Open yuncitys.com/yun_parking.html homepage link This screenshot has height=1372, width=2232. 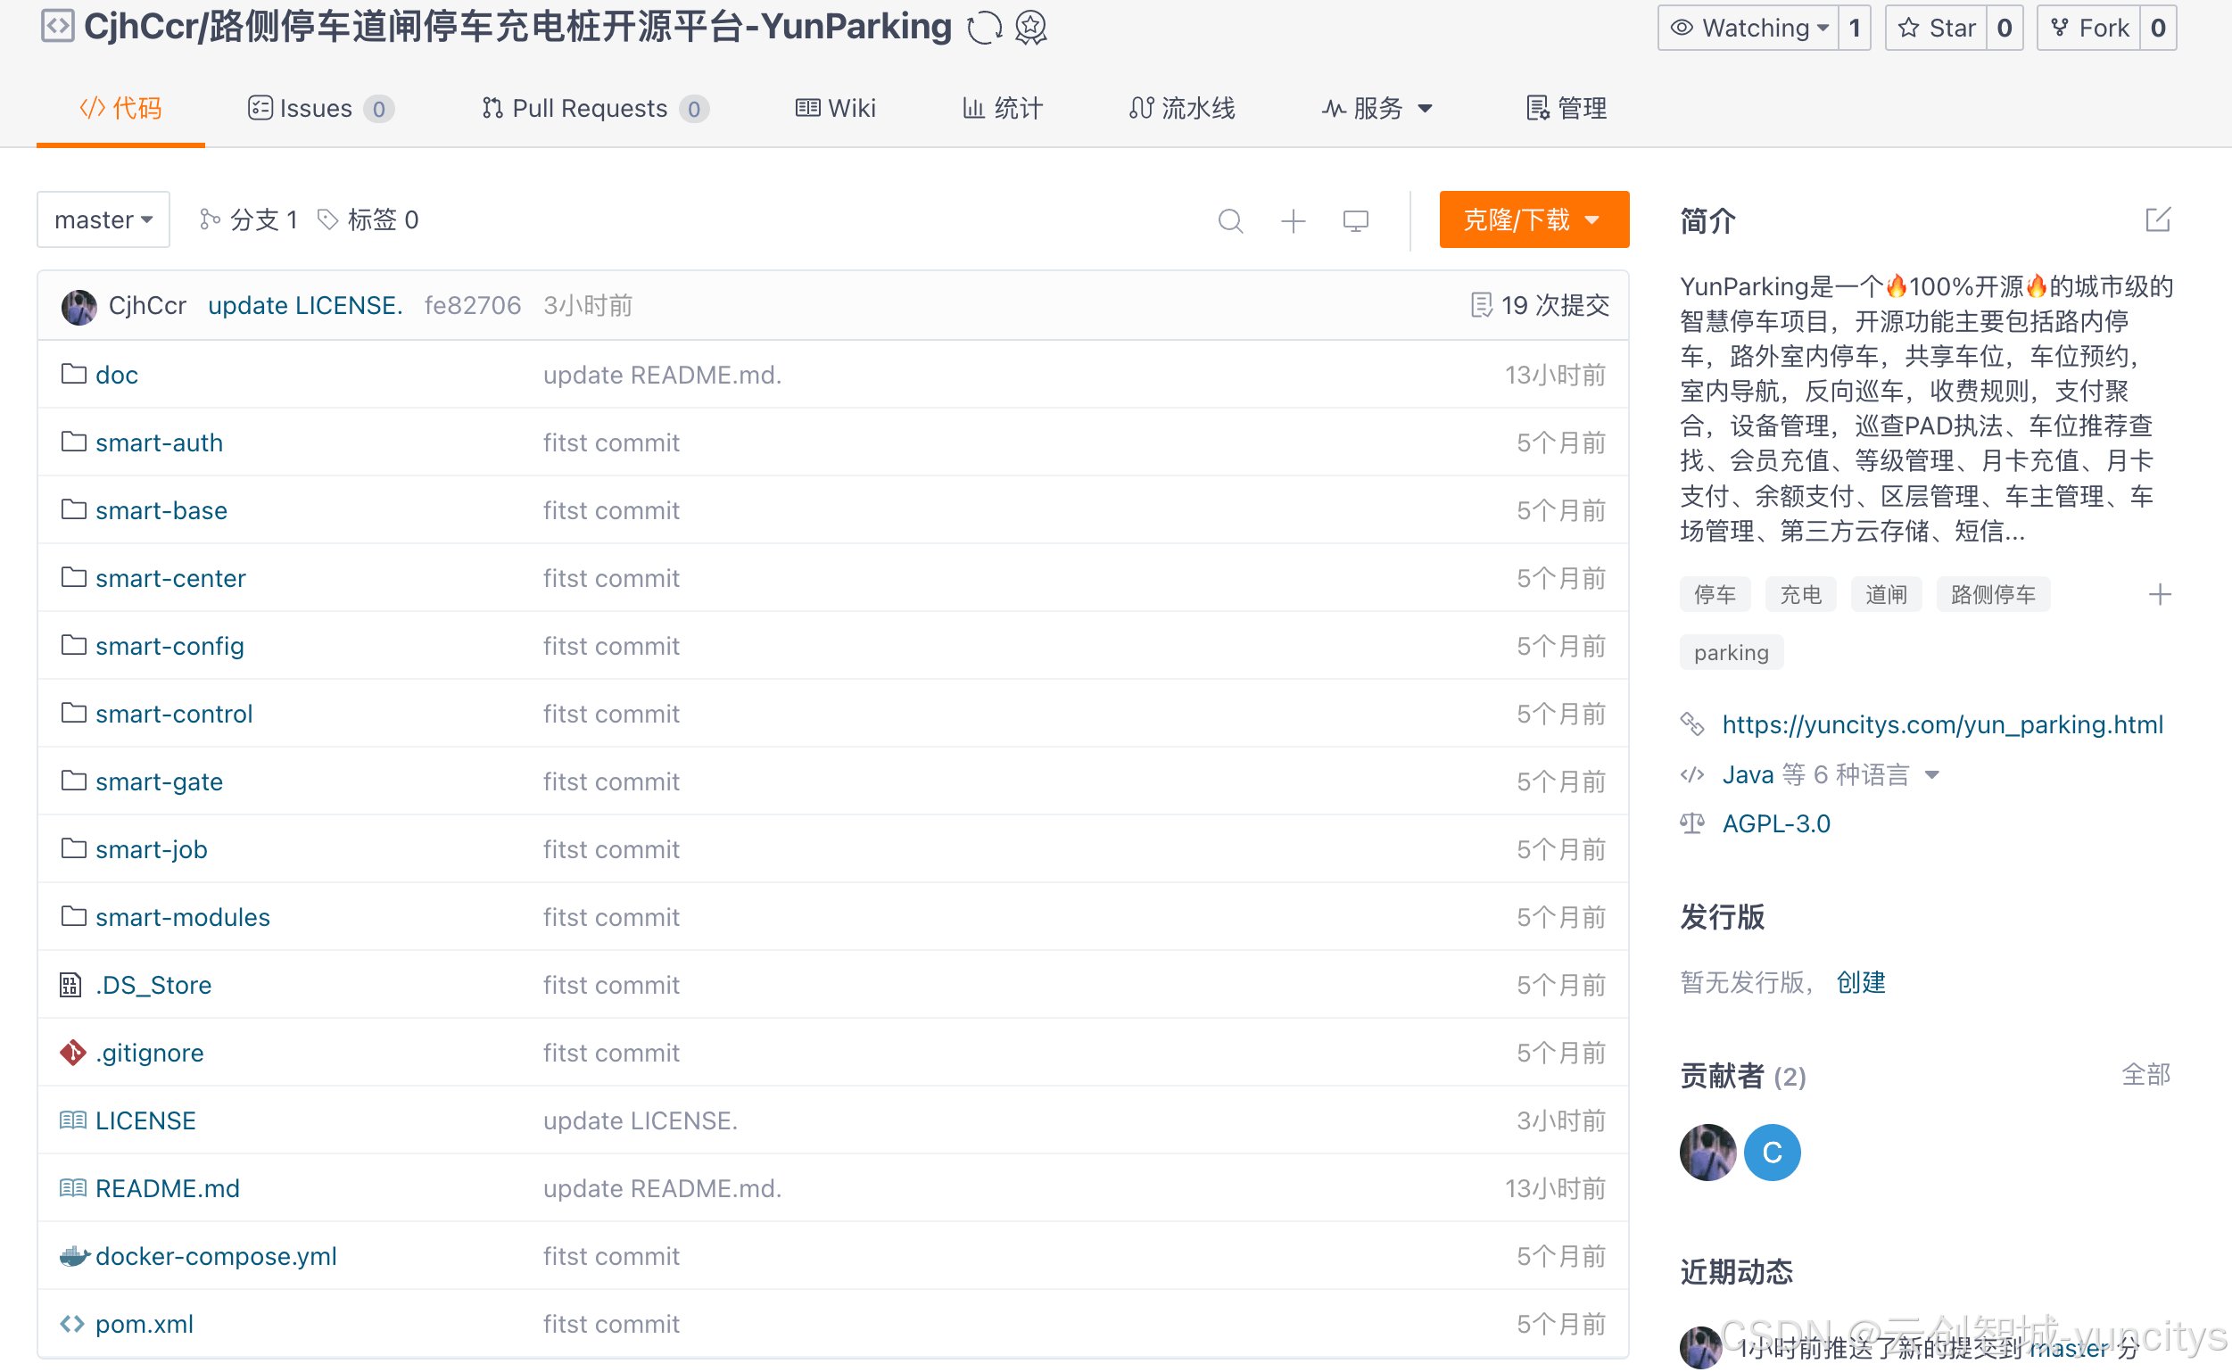pyautogui.click(x=1943, y=725)
